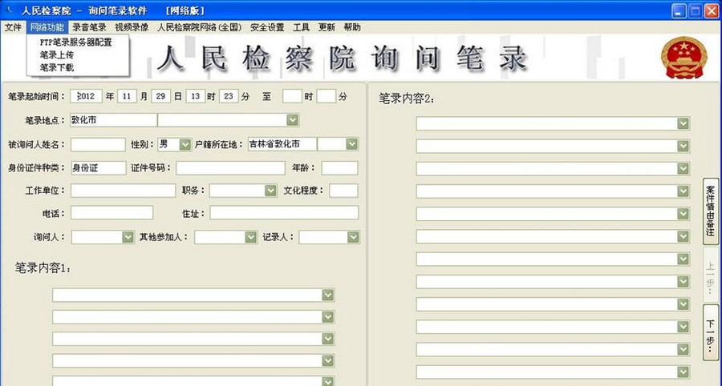Click the application icon in the title bar

click(x=8, y=10)
